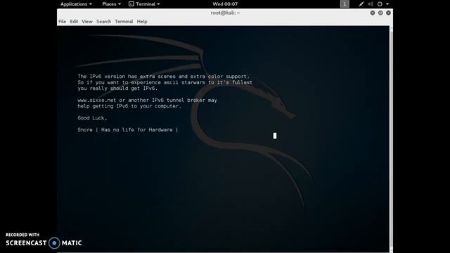This screenshot has height=253, width=450.
Task: Open the Help menu
Action: pyautogui.click(x=142, y=22)
